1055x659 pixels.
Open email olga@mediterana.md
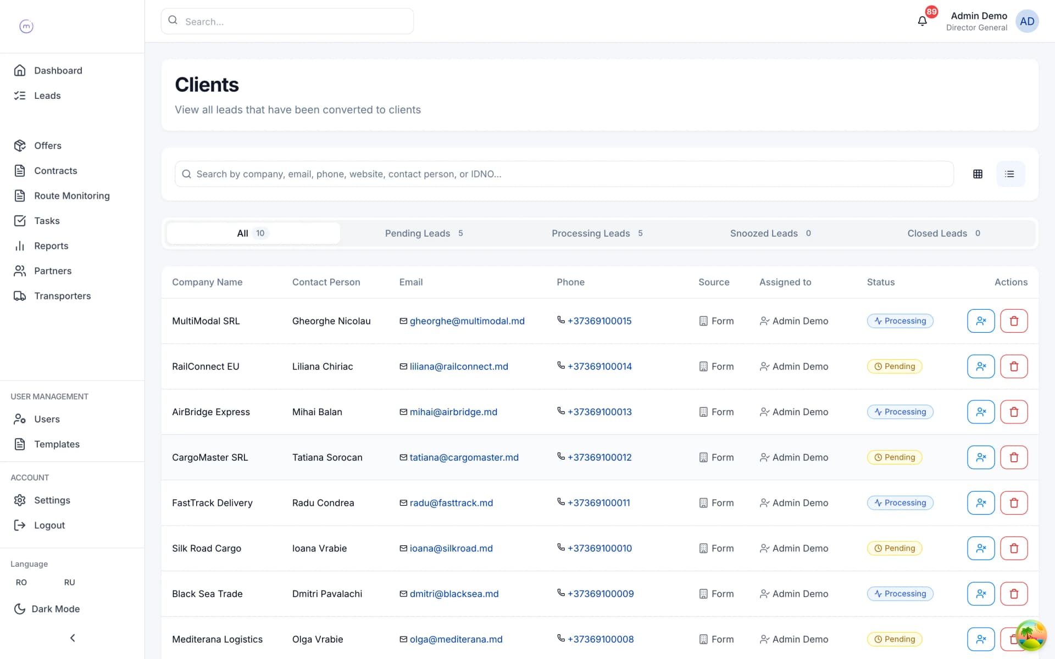456,639
